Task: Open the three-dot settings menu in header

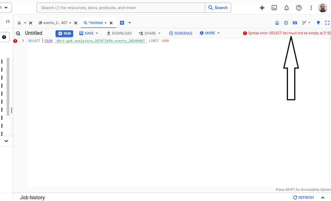Action: click(311, 8)
